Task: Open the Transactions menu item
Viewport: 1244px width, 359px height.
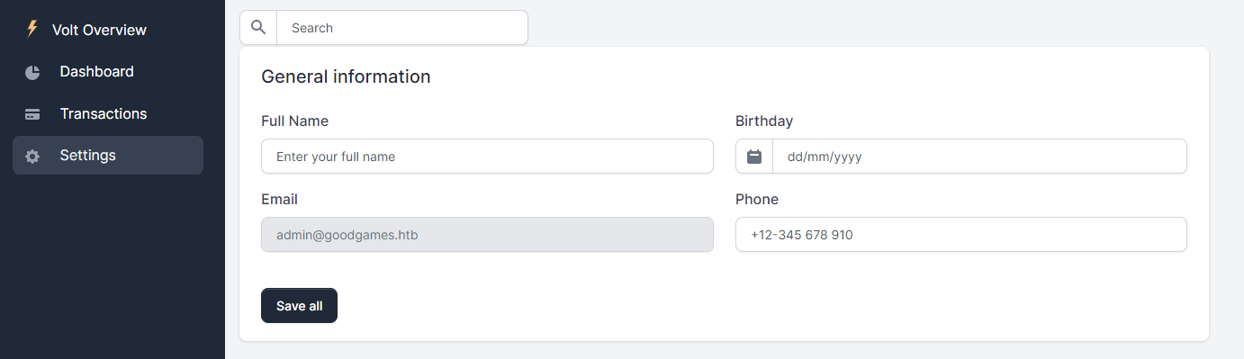Action: click(108, 114)
